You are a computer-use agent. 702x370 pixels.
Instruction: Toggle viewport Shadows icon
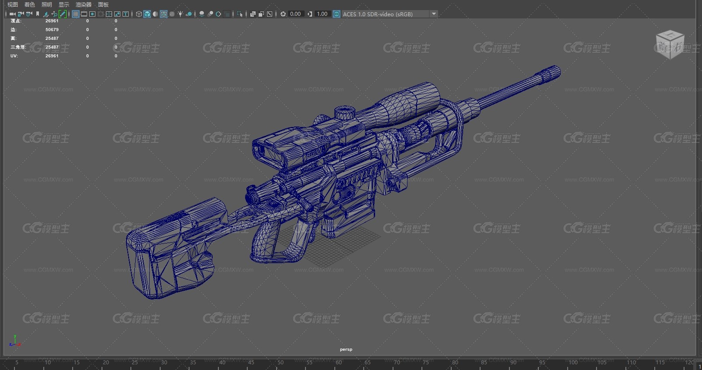pyautogui.click(x=189, y=14)
